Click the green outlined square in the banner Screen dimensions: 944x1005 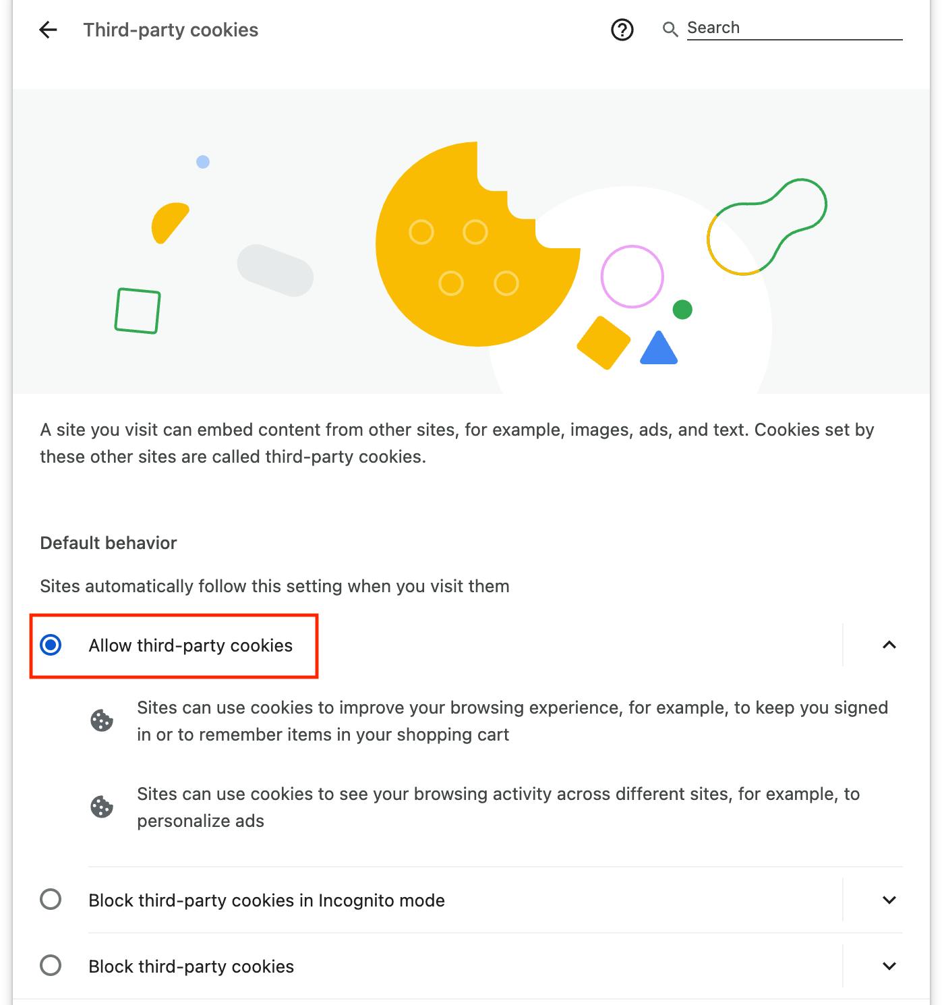(138, 311)
